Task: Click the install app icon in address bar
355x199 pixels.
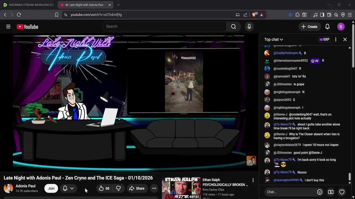Action: 238,15
